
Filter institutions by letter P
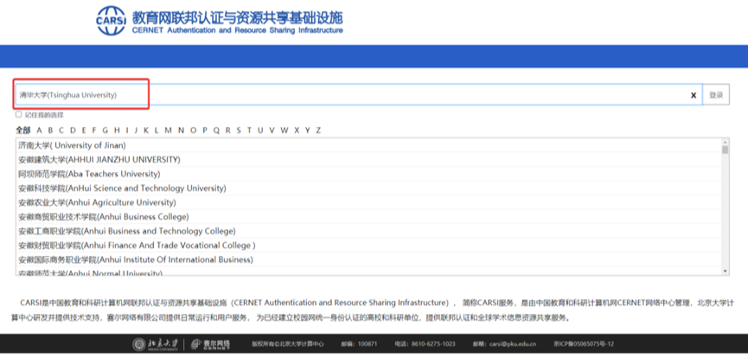coord(205,131)
